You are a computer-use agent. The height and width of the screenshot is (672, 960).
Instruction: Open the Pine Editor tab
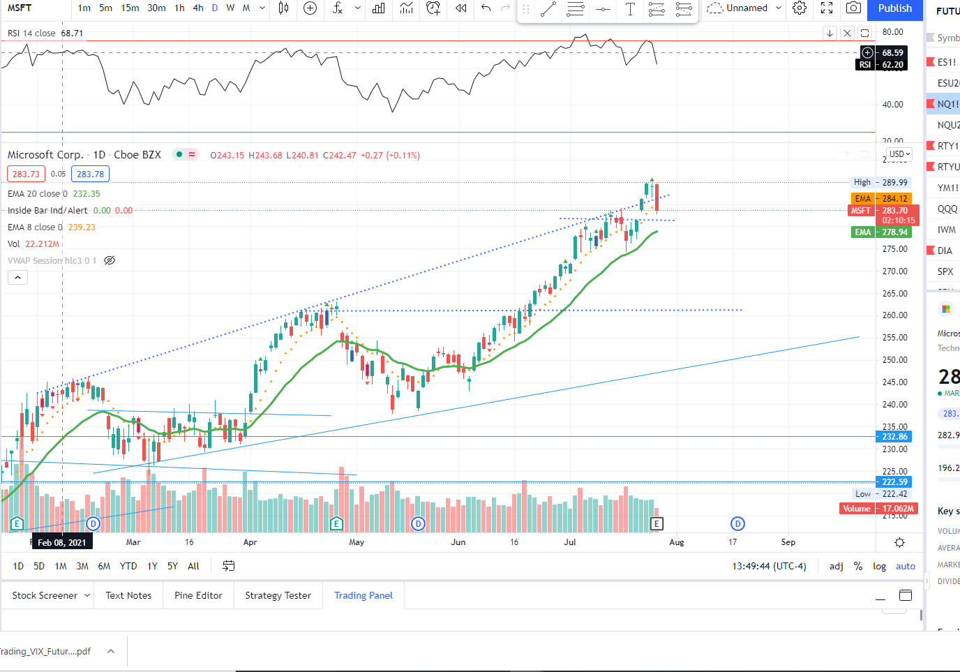[x=198, y=595]
